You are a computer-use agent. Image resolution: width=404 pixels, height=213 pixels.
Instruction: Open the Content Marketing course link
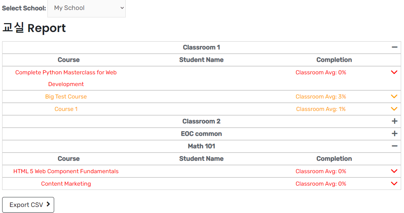[66, 184]
